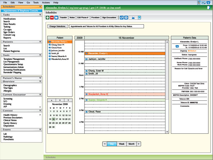Click mini calendar up arrow button
Image resolution: width=213 pixels, height=160 pixels.
(52, 100)
